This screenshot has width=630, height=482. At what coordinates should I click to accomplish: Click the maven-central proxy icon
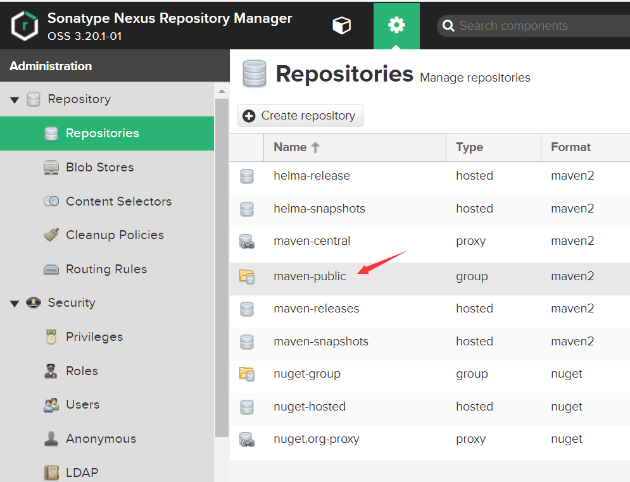pos(247,242)
